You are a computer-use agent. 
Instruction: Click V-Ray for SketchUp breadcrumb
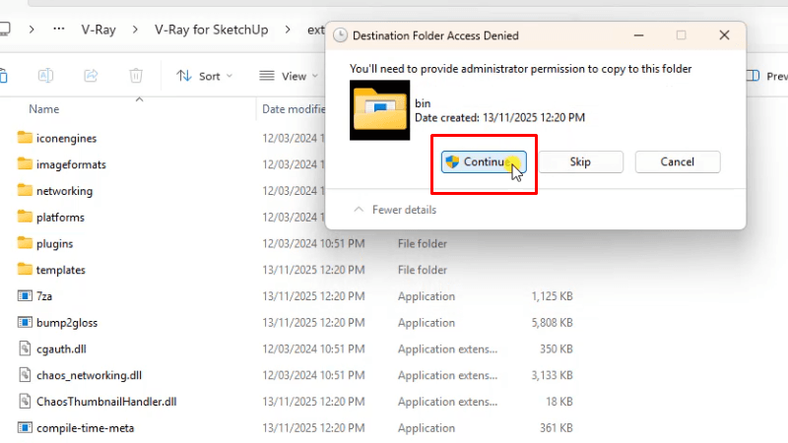pyautogui.click(x=211, y=30)
